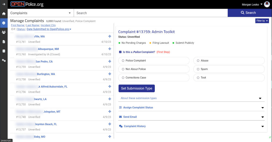Click into the Search input field

pyautogui.click(x=151, y=13)
